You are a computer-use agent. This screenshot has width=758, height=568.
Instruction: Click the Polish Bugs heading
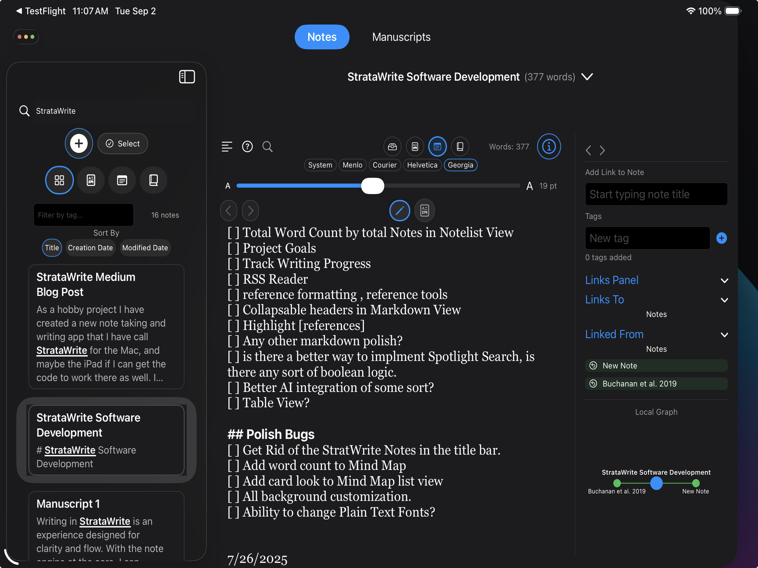click(271, 434)
